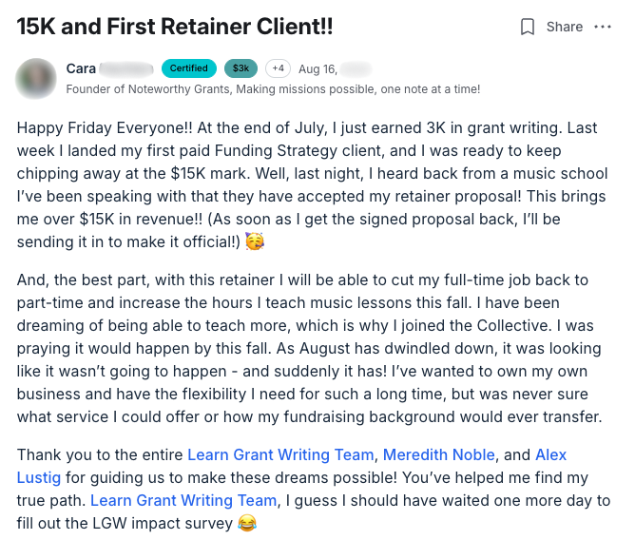Viewport: 635px width, 540px height.
Task: Open the three-dot more options menu
Action: coord(603,27)
